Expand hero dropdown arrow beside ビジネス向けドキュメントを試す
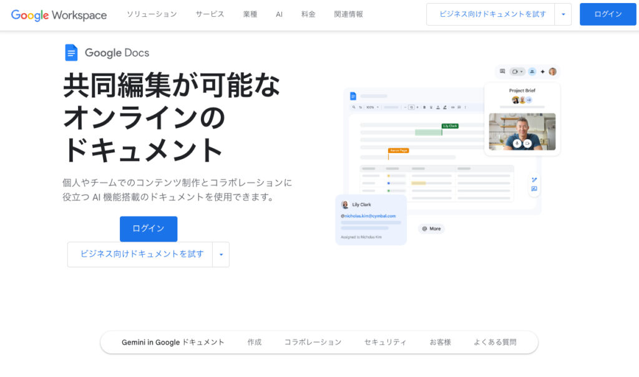 [x=221, y=254]
